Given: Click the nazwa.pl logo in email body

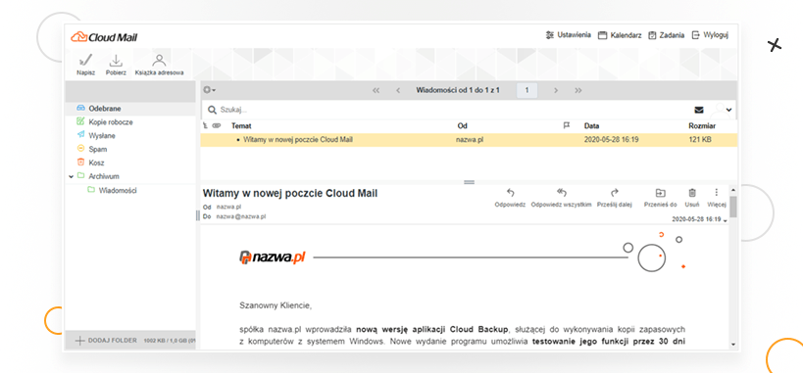Looking at the screenshot, I should pyautogui.click(x=272, y=256).
